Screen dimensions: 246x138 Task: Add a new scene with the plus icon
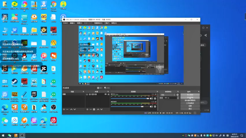point(64,109)
